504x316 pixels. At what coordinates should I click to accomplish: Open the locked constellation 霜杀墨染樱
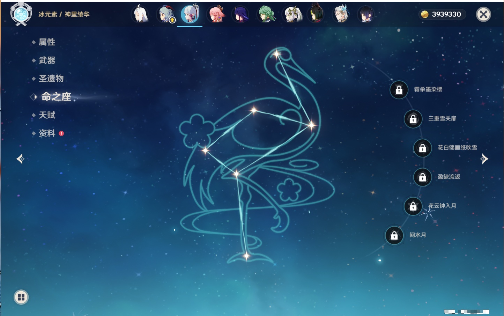tap(399, 90)
